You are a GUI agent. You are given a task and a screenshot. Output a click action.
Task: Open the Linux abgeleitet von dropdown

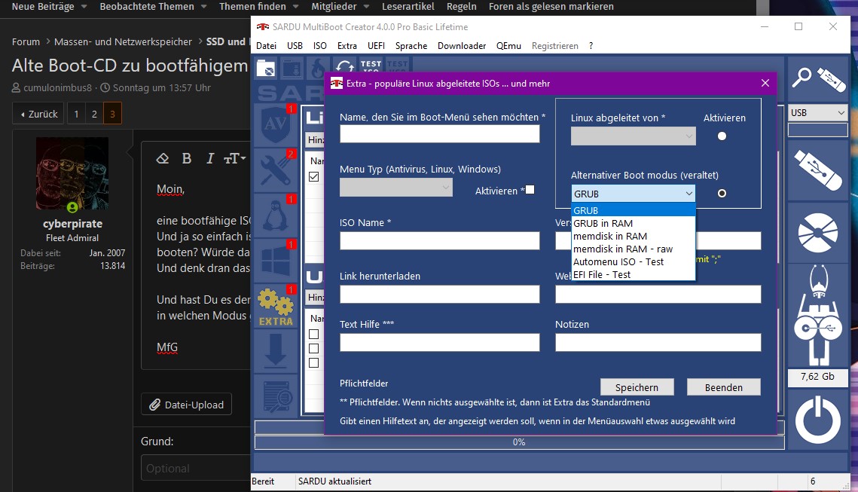click(633, 136)
